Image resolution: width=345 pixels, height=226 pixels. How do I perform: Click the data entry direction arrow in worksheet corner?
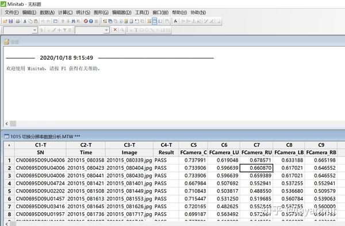tap(9, 145)
